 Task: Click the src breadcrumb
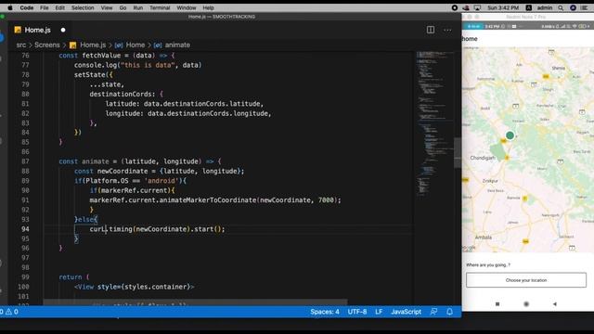point(21,45)
